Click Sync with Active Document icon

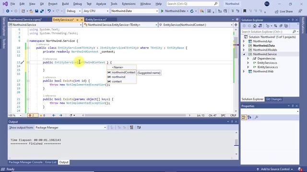pos(275,26)
